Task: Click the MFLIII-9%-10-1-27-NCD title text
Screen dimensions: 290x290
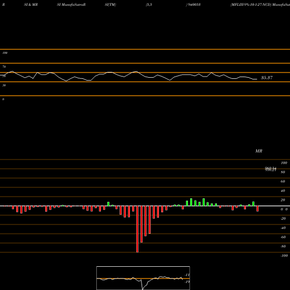Action: click(x=251, y=5)
